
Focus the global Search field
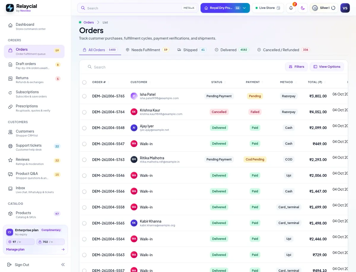pyautogui.click(x=138, y=8)
